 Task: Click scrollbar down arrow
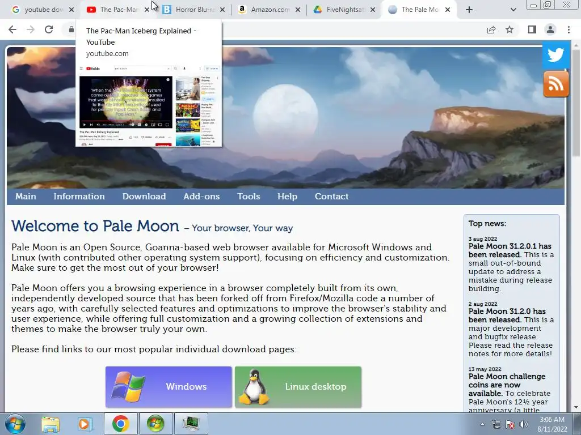(576, 407)
